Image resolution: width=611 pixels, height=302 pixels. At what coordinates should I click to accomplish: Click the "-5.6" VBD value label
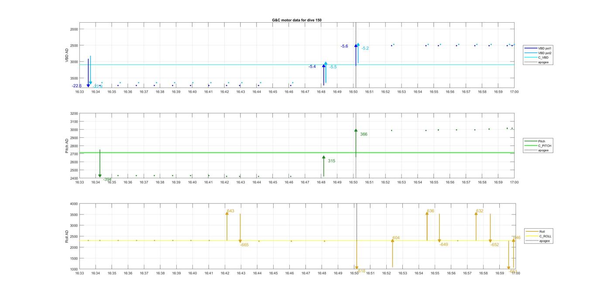coord(345,46)
